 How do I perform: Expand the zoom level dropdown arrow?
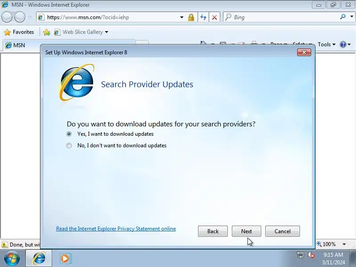344,244
